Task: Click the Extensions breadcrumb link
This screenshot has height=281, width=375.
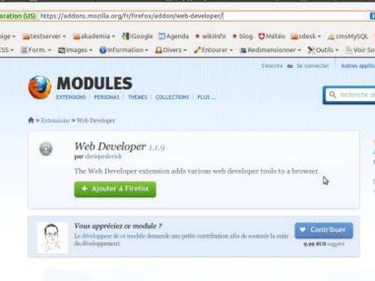Action: click(55, 120)
